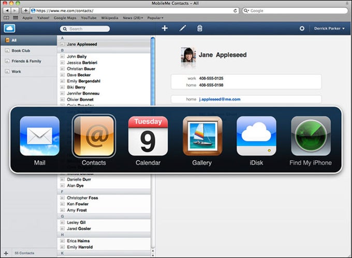Launch the Gallery app icon
352x258 pixels.
click(202, 136)
